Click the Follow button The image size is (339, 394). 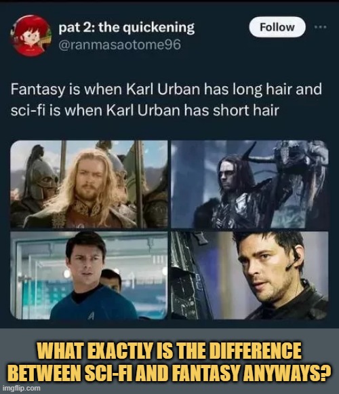point(277,27)
